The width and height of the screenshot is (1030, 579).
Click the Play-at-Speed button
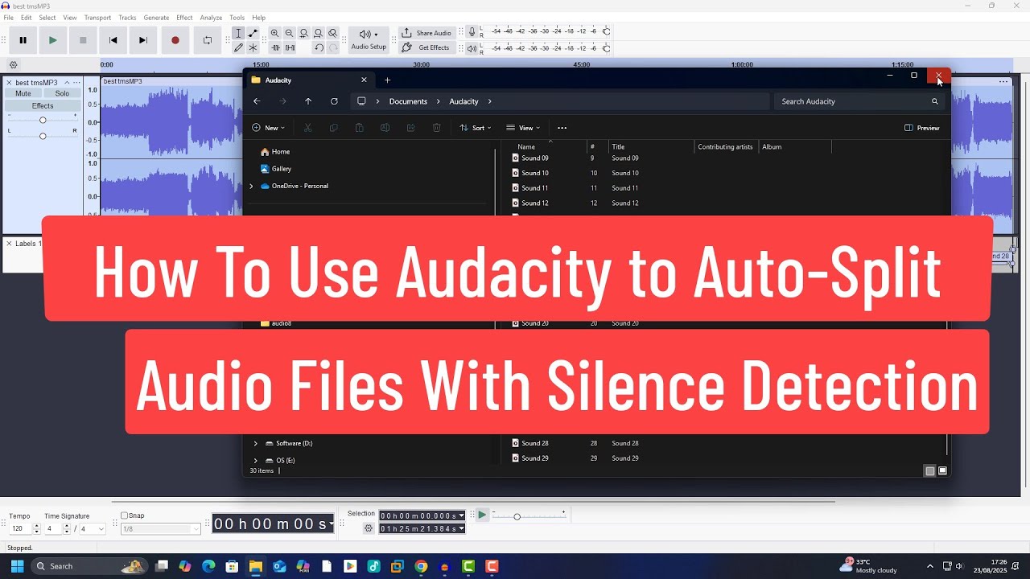coord(482,515)
